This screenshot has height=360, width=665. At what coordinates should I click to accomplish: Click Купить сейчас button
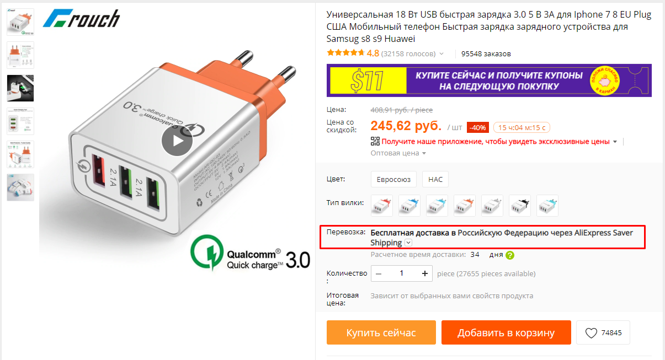(381, 332)
